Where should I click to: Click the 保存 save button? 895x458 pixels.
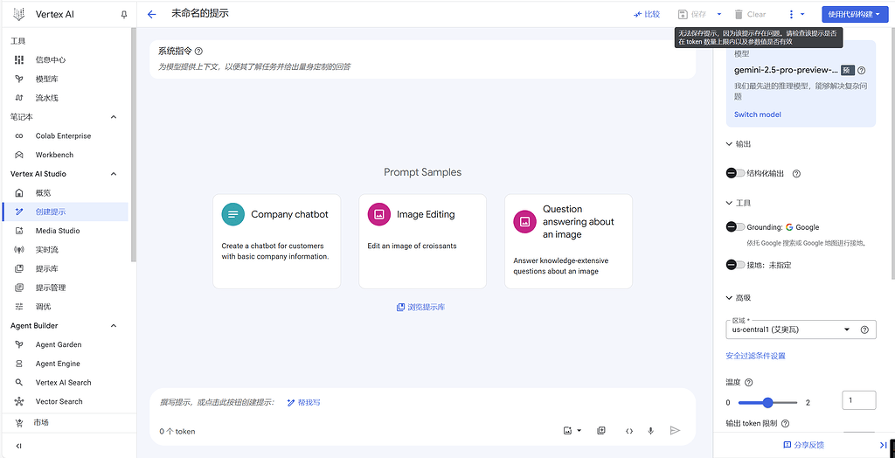pyautogui.click(x=692, y=14)
